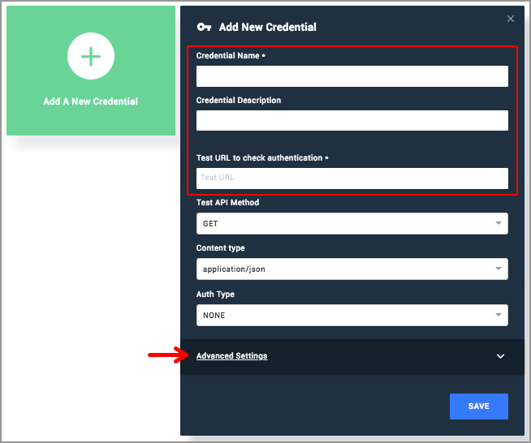Click the Auth Type label

tap(215, 294)
